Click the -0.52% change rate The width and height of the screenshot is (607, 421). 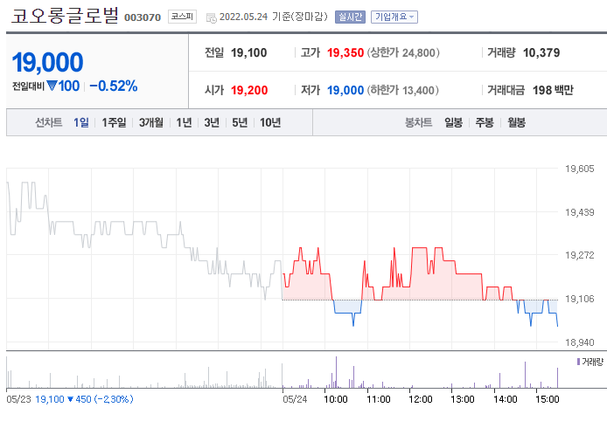tap(114, 86)
